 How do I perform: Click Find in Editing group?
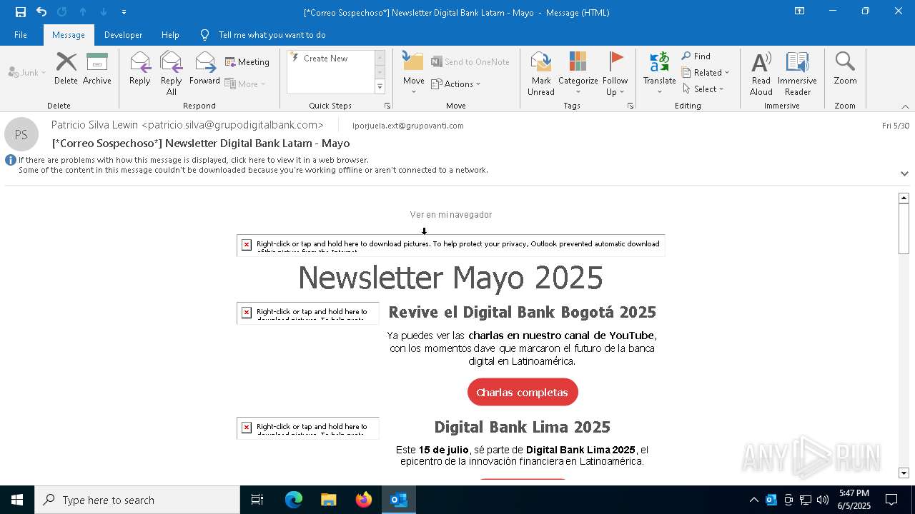point(696,56)
